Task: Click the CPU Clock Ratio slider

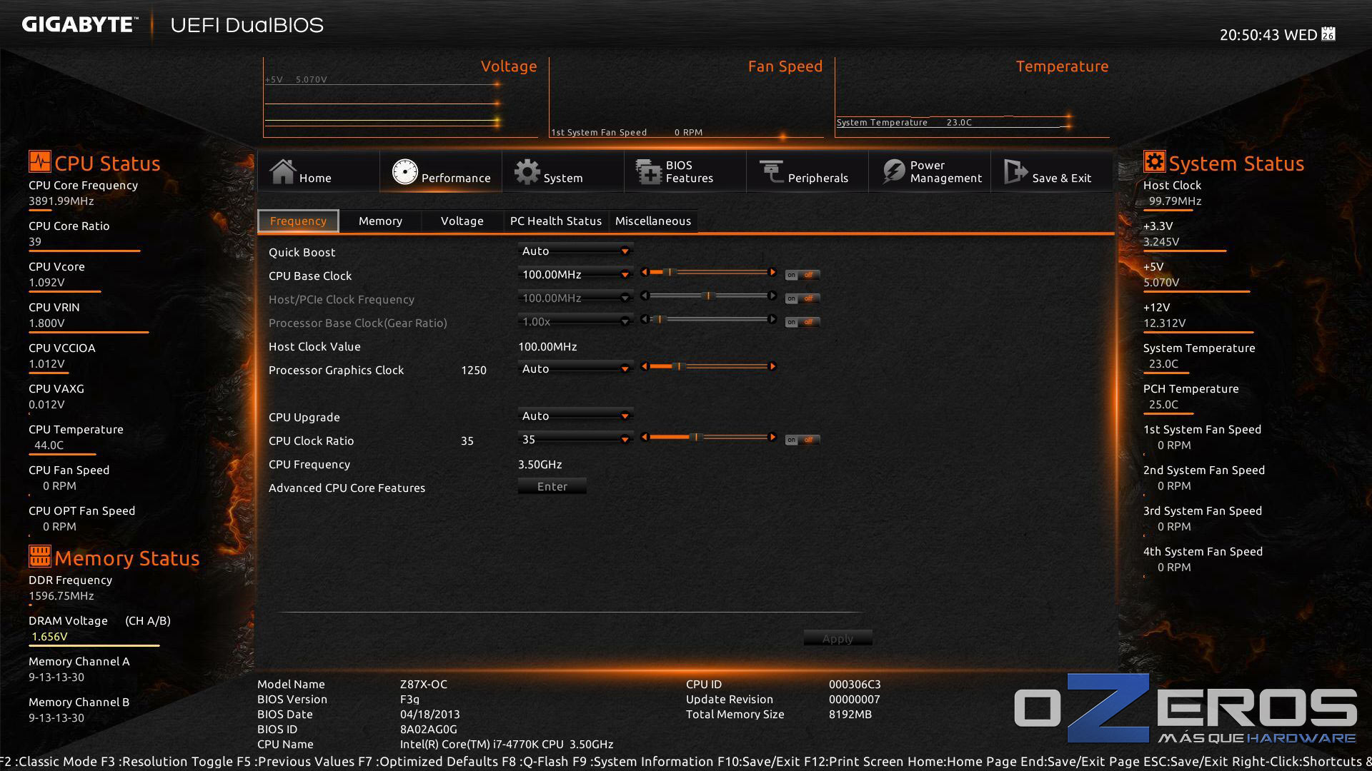Action: [x=708, y=437]
